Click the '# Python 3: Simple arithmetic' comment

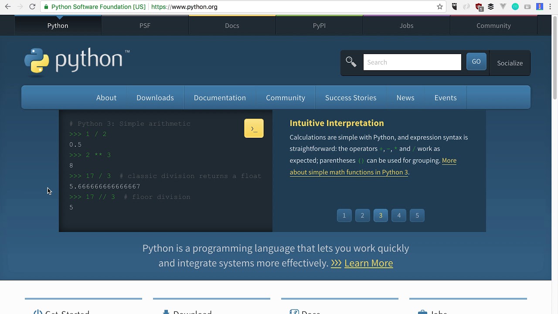[130, 124]
